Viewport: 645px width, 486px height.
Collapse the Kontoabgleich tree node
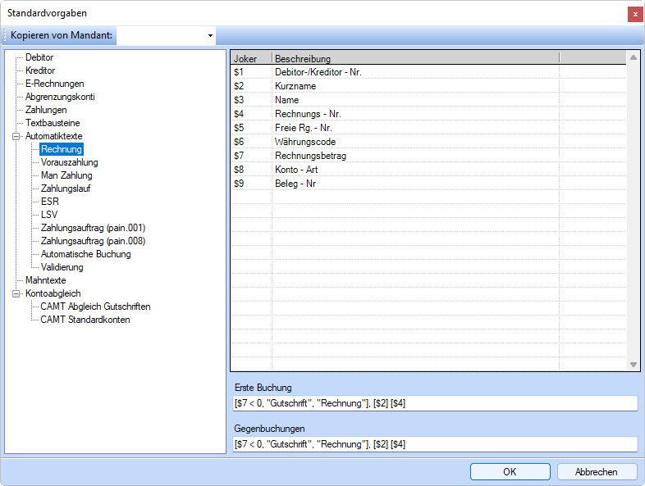[16, 293]
